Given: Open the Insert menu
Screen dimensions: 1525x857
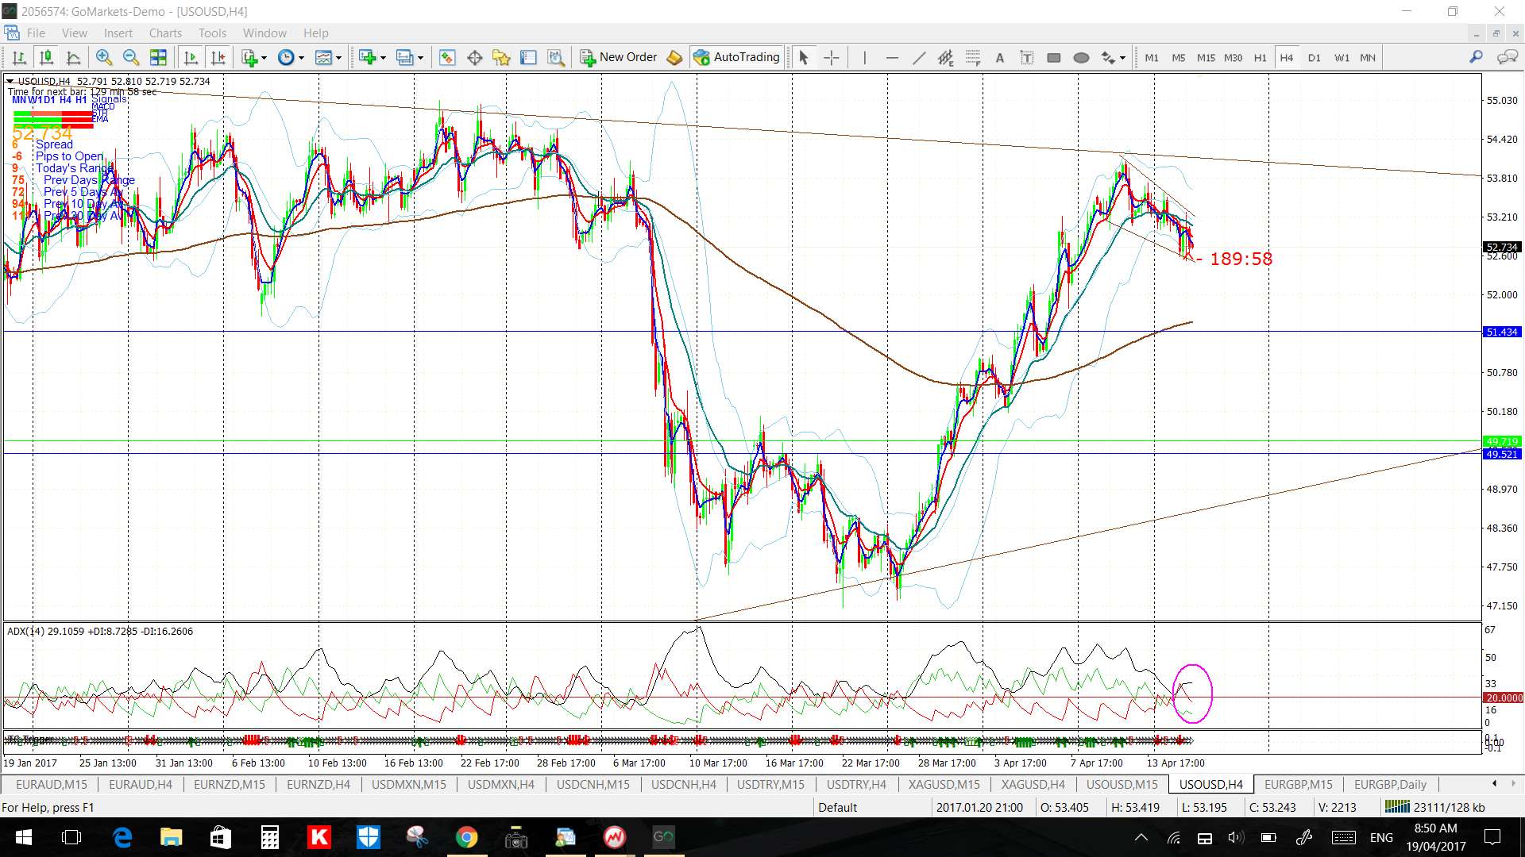Looking at the screenshot, I should click(x=118, y=33).
